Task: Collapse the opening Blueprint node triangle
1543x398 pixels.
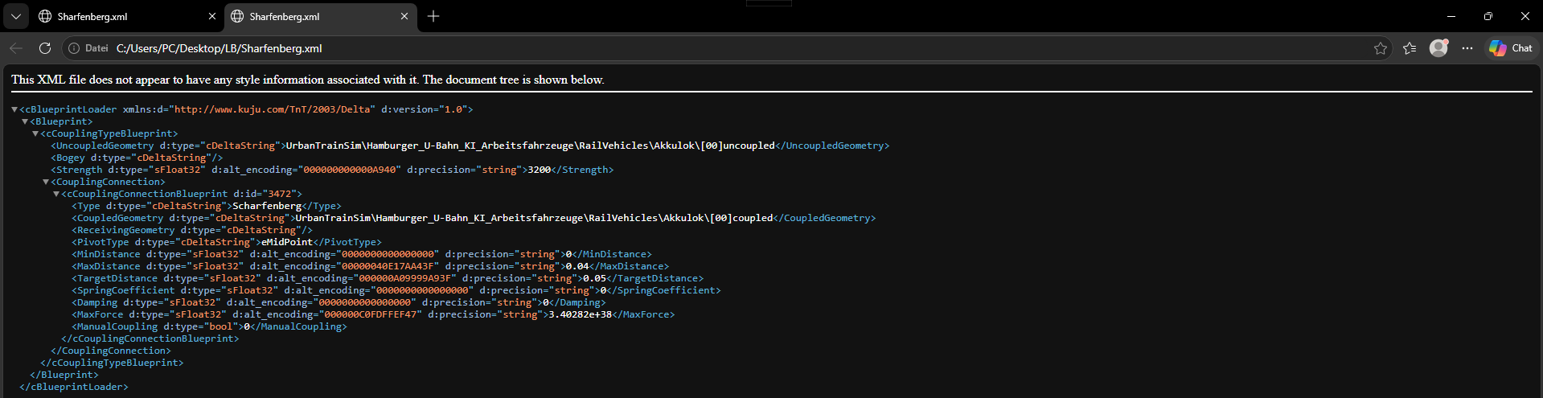Action: 25,121
